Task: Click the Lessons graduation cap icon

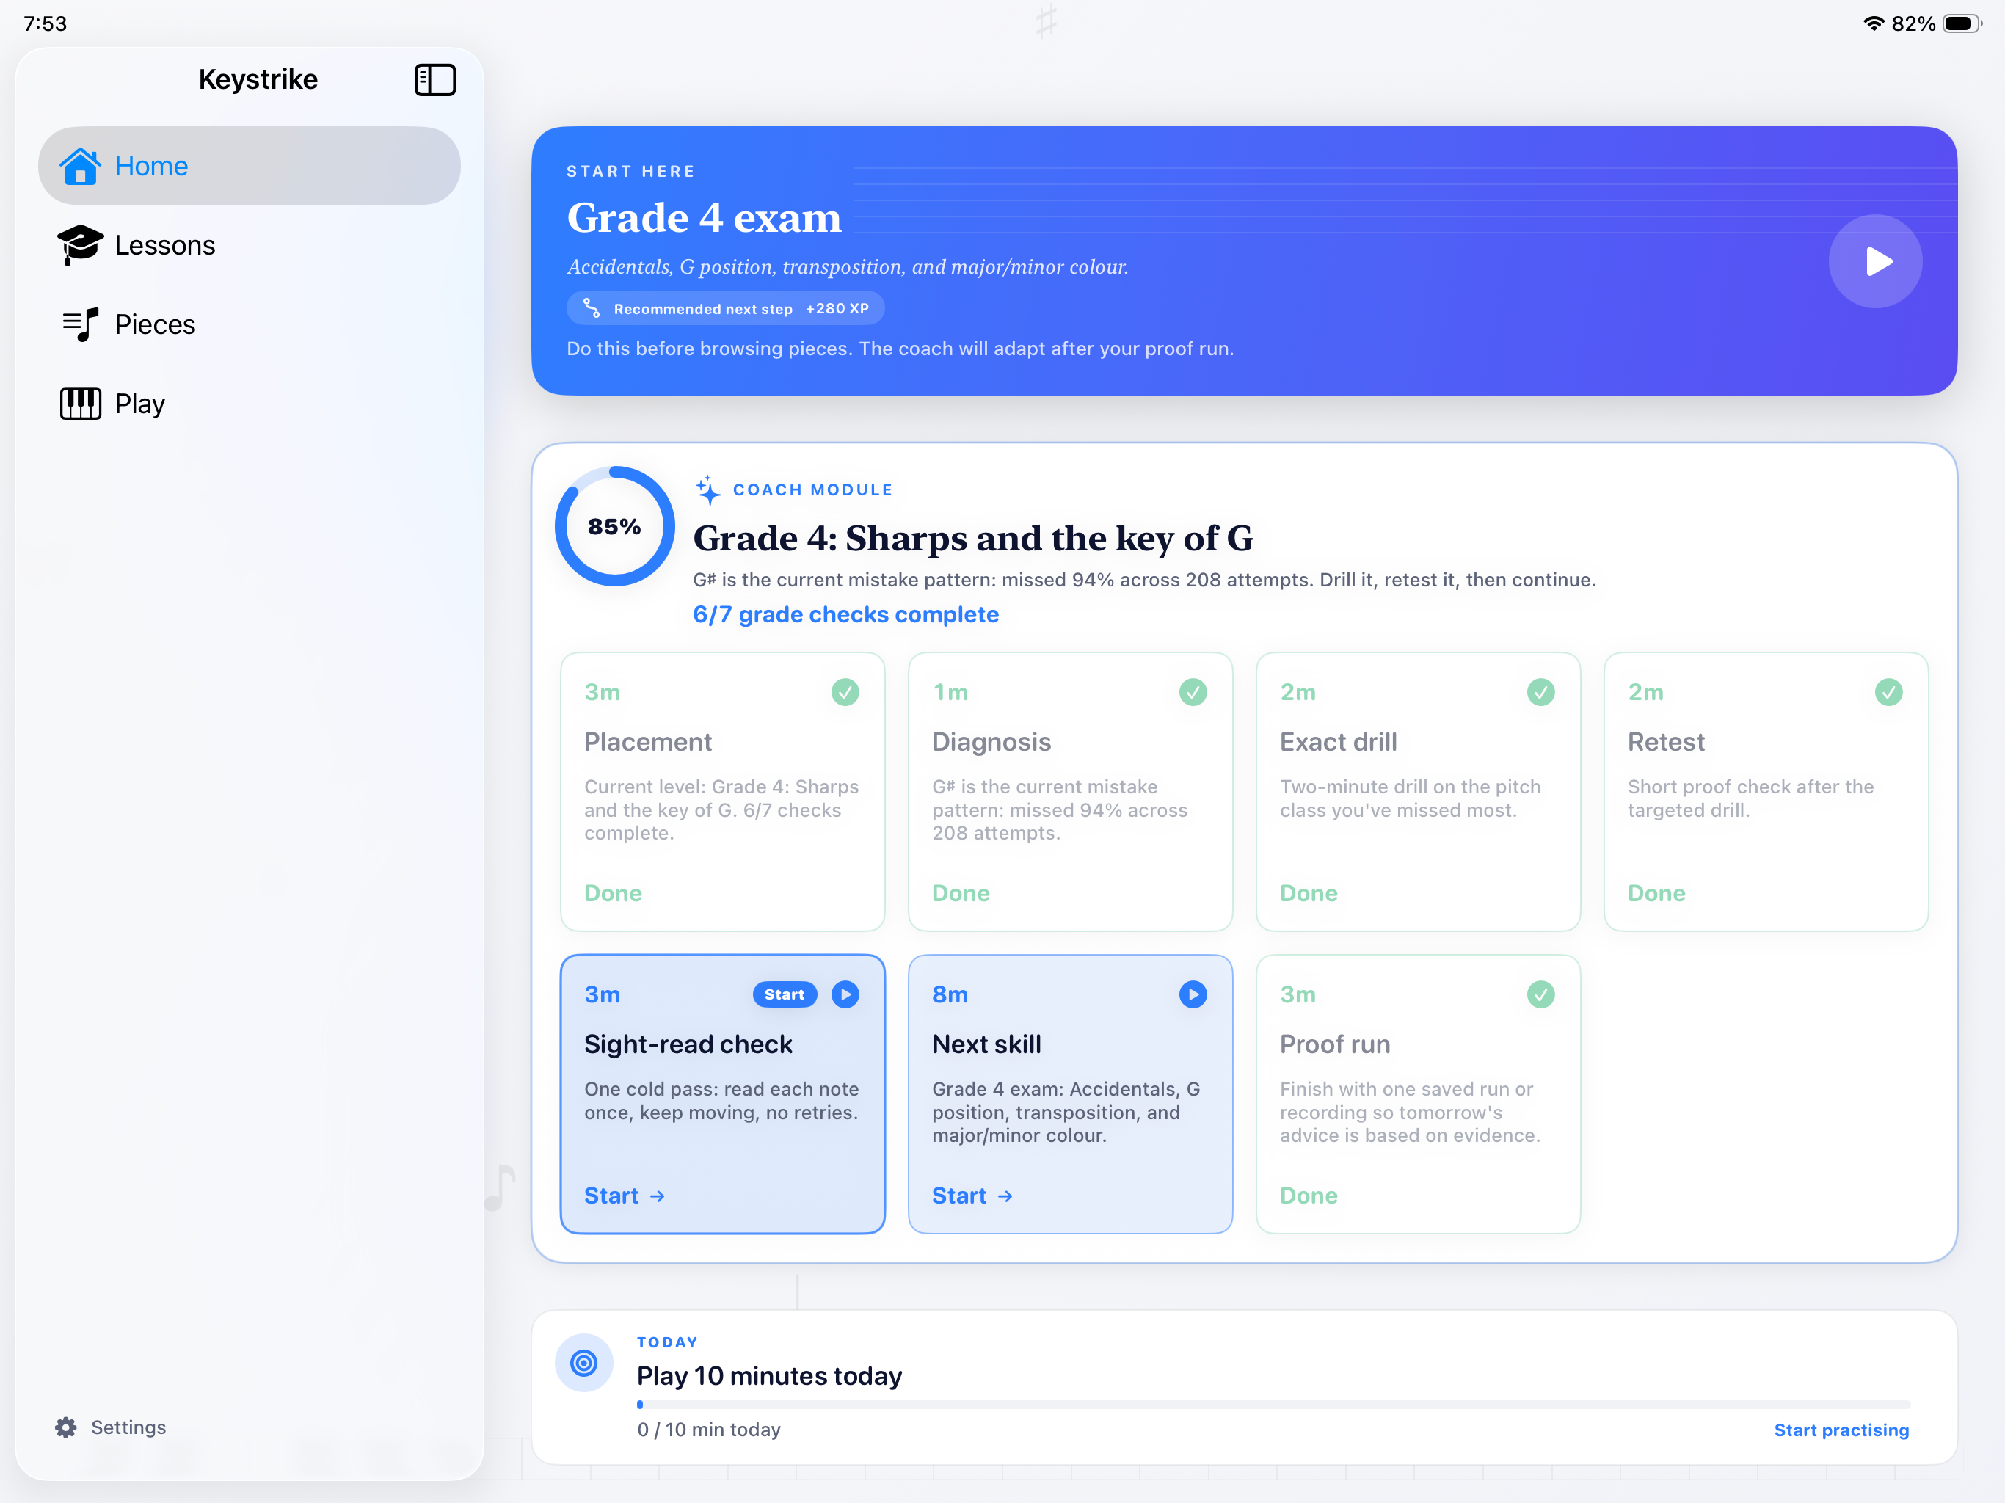Action: (80, 245)
